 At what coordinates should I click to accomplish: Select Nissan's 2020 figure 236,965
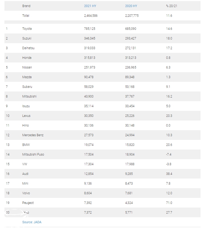[131, 68]
